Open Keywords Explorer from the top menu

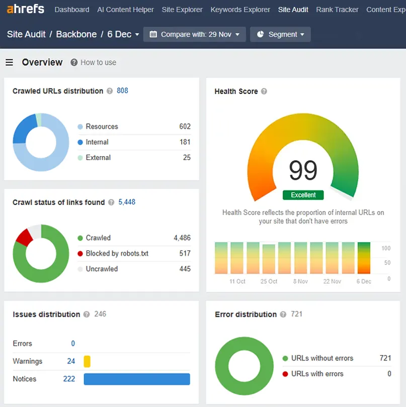pos(240,10)
